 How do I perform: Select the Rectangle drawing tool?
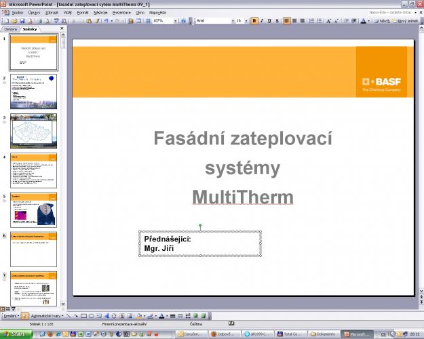click(x=84, y=316)
